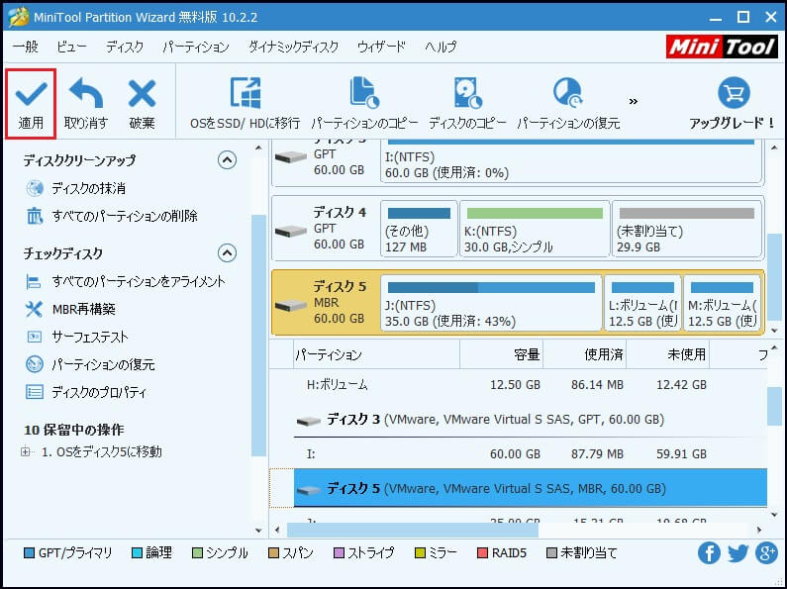Sort by 未使用 column header

[667, 354]
